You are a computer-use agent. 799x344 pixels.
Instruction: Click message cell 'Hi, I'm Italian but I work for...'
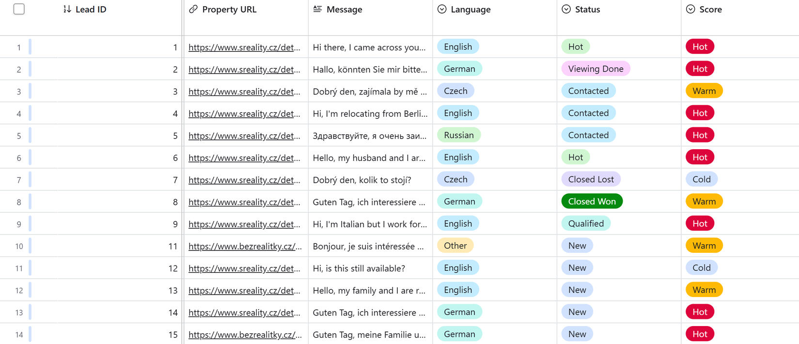(370, 224)
